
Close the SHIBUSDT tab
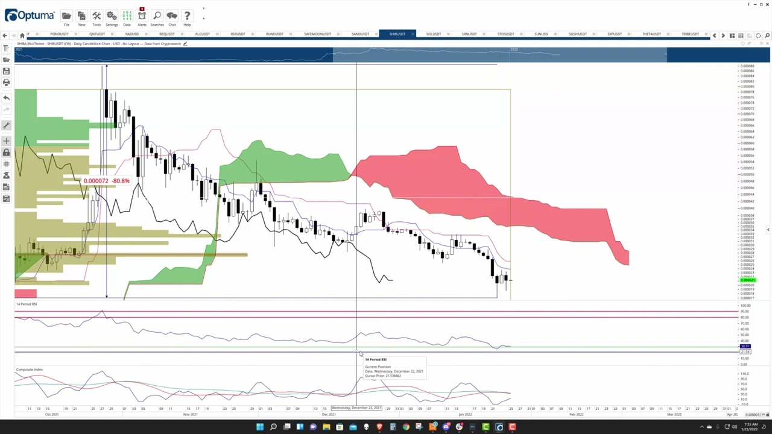click(x=413, y=34)
